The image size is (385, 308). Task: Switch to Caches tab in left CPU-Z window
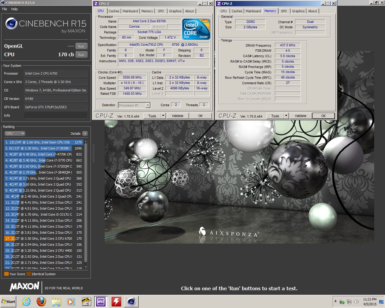click(114, 11)
